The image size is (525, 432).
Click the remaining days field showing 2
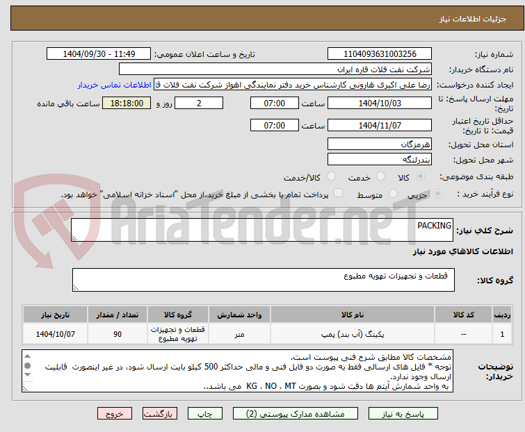[x=199, y=103]
